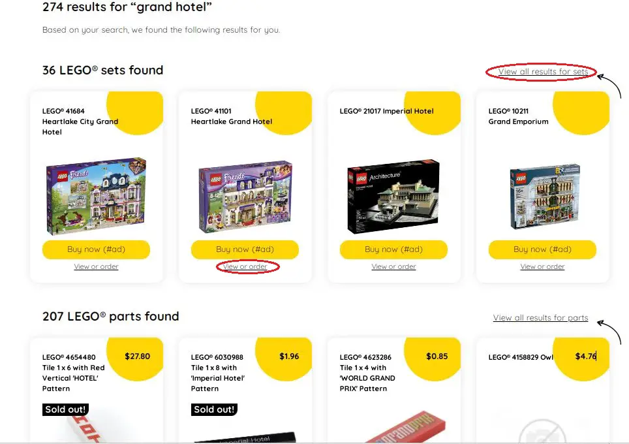Buy now the Heartlake City Grand Hotel 41684
The image size is (629, 444).
pyautogui.click(x=97, y=249)
